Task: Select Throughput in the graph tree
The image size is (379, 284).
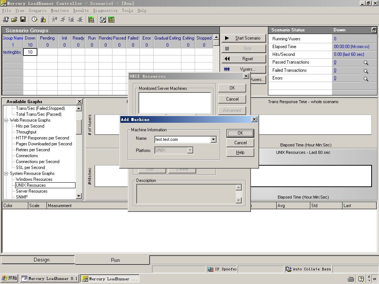Action: (x=26, y=132)
